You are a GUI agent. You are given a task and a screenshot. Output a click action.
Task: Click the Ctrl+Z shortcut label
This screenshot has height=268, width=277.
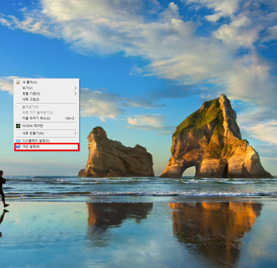coord(70,118)
